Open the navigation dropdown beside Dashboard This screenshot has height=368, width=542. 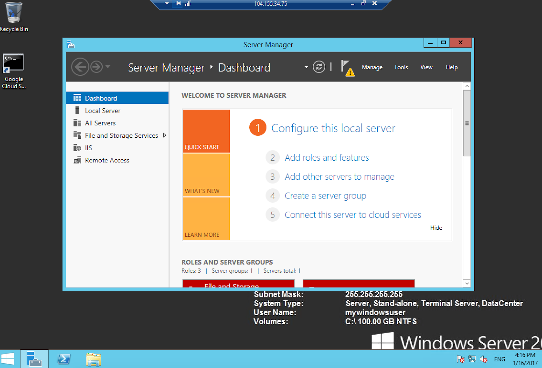[306, 67]
